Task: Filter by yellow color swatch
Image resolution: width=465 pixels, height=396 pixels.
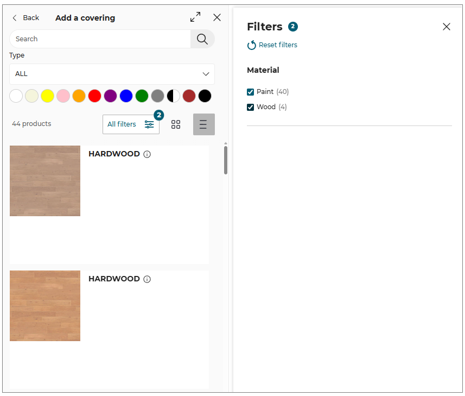Action: click(x=47, y=96)
